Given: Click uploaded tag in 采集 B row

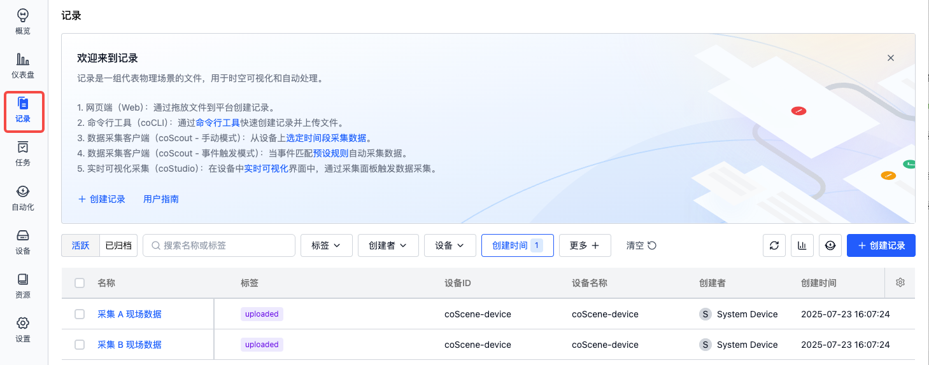Looking at the screenshot, I should pos(262,345).
